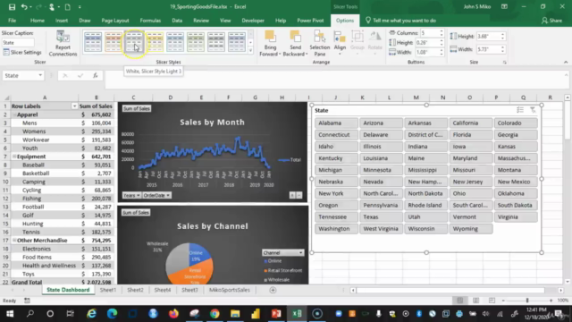Apply White Slicer Style Light 3
Image resolution: width=572 pixels, height=322 pixels.
coord(134,42)
